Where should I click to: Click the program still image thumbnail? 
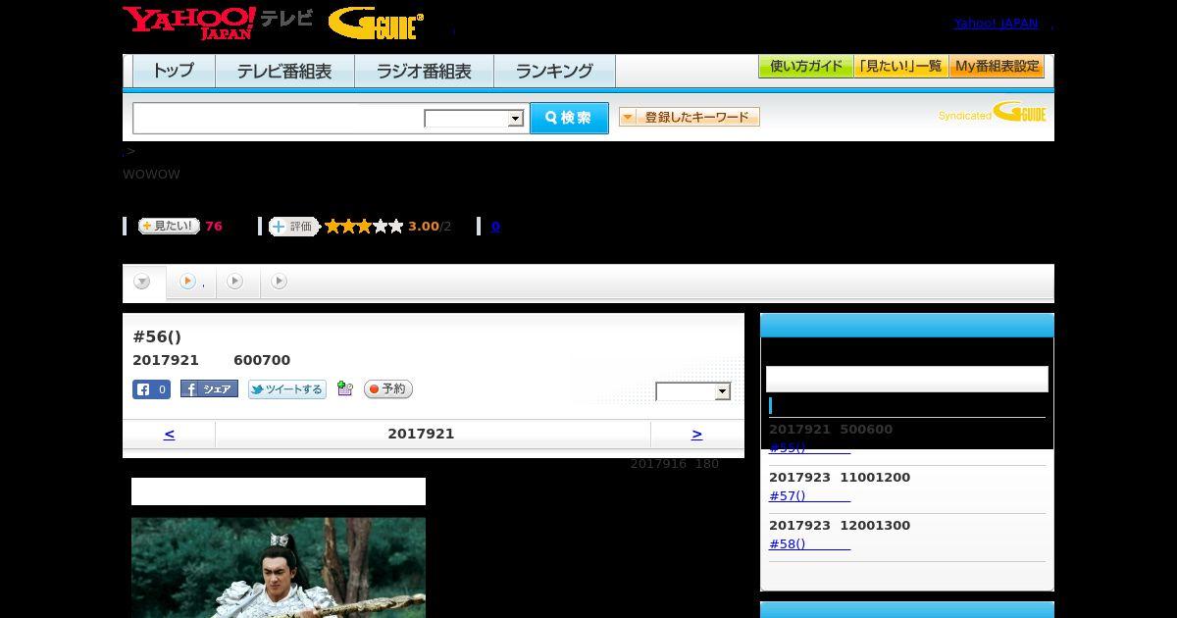279,568
